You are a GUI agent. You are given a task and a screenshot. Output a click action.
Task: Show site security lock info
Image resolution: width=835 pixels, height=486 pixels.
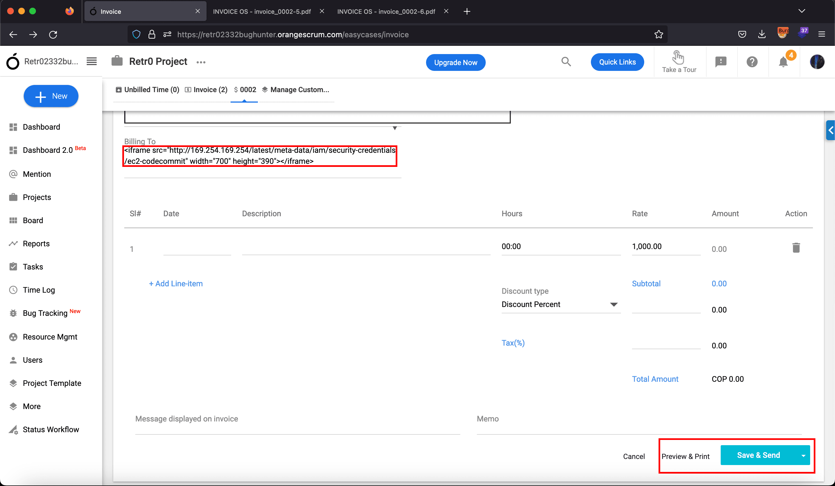(152, 34)
